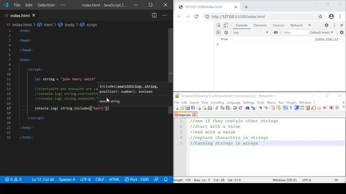Open the index.html:17 source link in console
The width and height of the screenshot is (346, 194).
click(327, 39)
